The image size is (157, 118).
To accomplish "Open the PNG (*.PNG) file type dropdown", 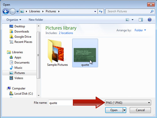I will click(x=128, y=103).
